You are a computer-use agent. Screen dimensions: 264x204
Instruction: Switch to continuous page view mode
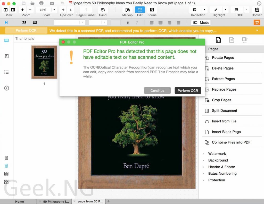(x=6, y=166)
